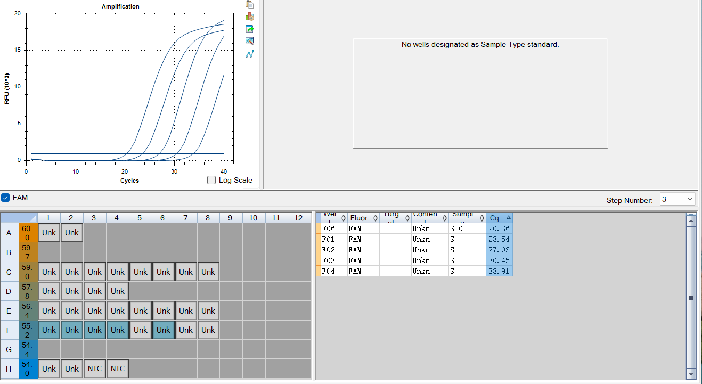The width and height of the screenshot is (702, 384).
Task: Click the sort diamond on Target column
Action: [x=407, y=218]
